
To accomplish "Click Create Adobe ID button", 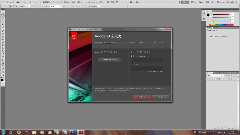I will click(x=109, y=60).
